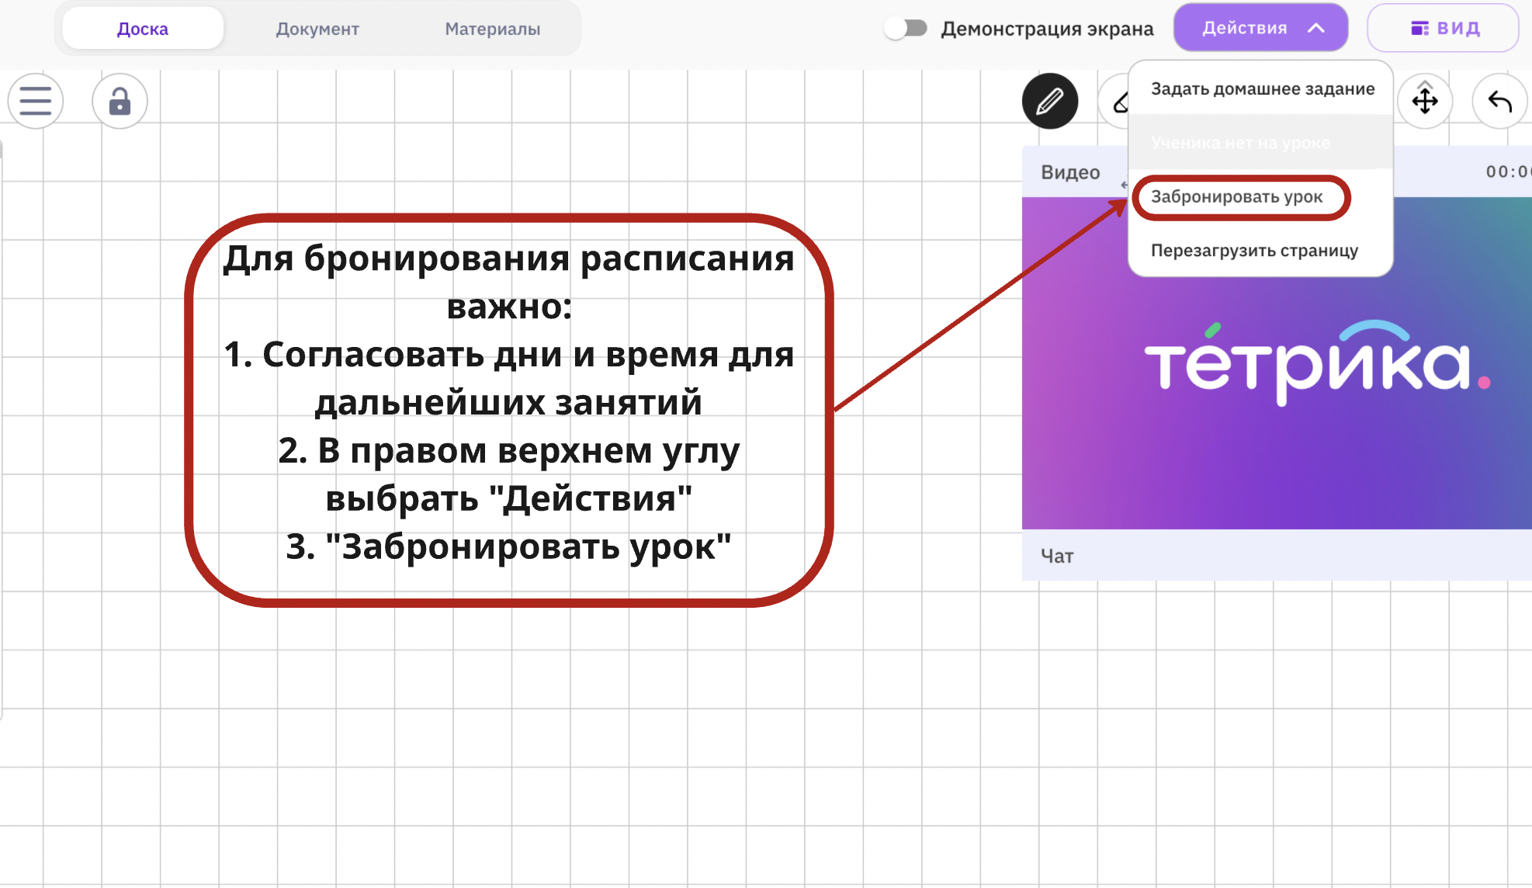Expand the Чат panel header

click(x=1057, y=556)
